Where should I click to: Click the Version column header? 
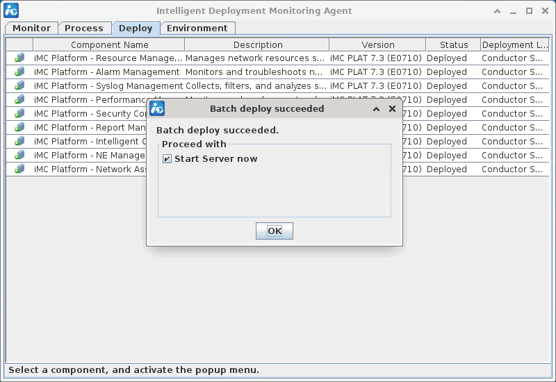(x=377, y=45)
